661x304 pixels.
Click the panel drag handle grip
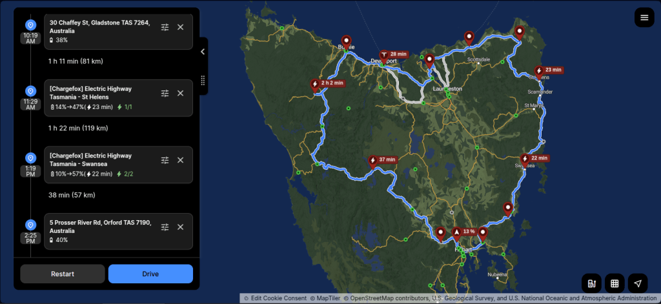[203, 81]
